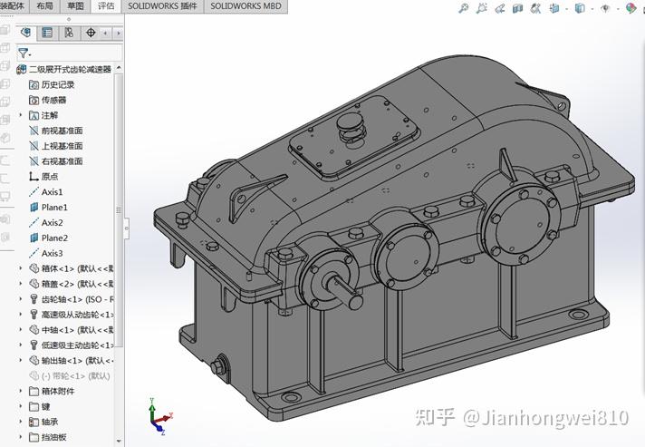Click the Dynamic Annotation Views icon
Viewport: 645px width, 447px height.
click(535, 8)
